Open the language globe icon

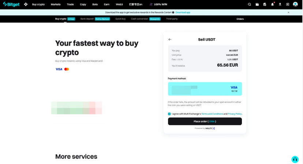288,4
